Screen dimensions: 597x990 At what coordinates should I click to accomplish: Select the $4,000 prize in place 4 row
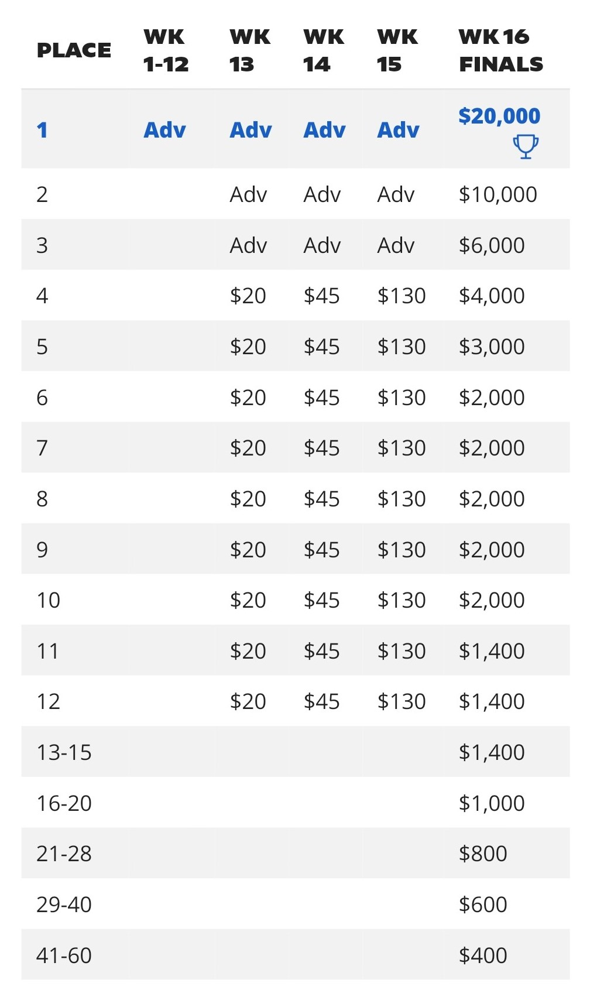(x=492, y=296)
